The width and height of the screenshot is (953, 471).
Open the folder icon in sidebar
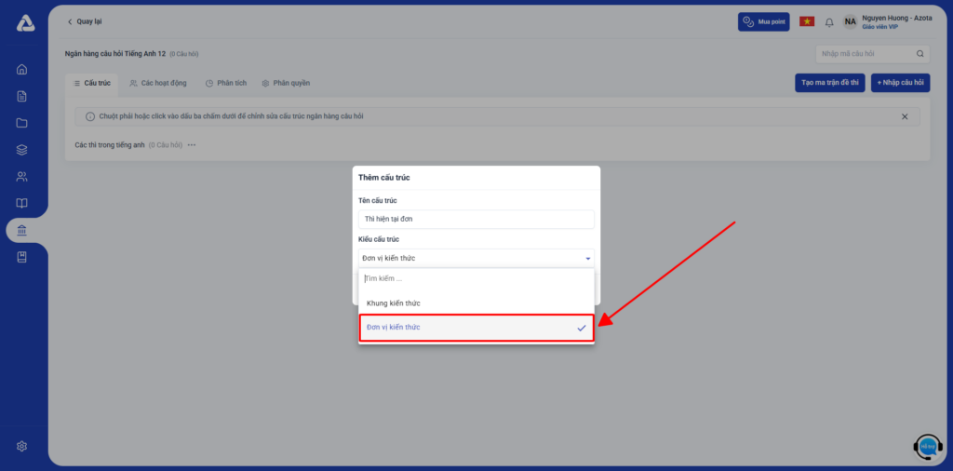22,123
